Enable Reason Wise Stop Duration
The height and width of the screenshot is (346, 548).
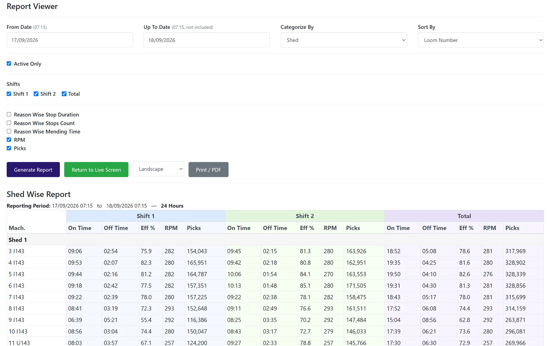tap(9, 114)
